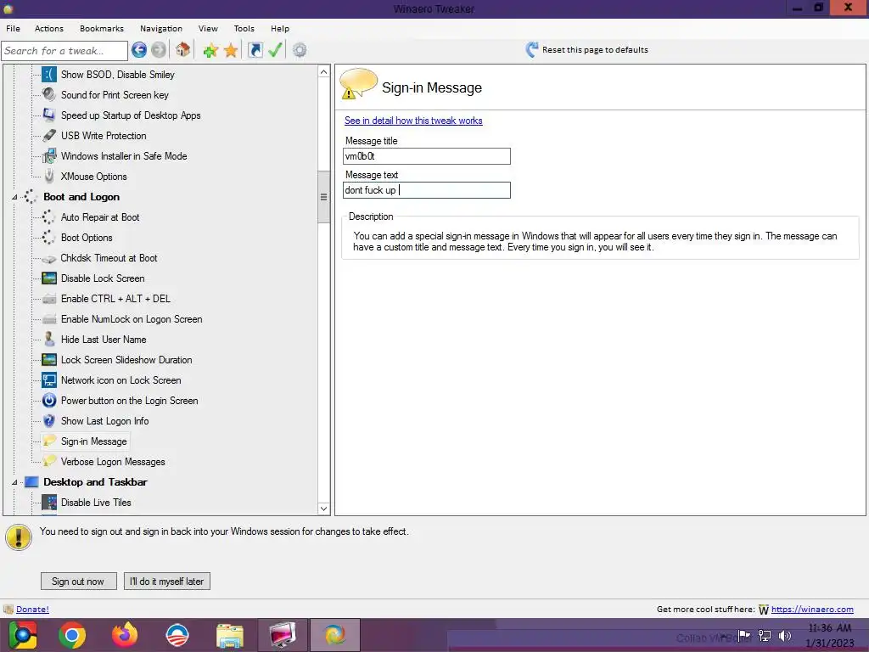Viewport: 869px width, 652px height.
Task: Select Enable NumLock on Logon Screen
Action: [x=132, y=319]
